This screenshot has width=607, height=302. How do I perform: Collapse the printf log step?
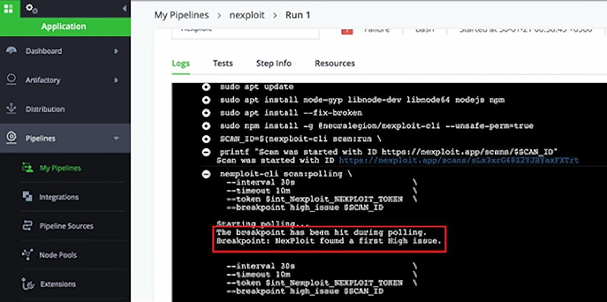coord(206,152)
